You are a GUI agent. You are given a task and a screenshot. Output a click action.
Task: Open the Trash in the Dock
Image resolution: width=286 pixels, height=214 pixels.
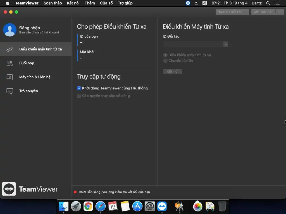(222, 206)
